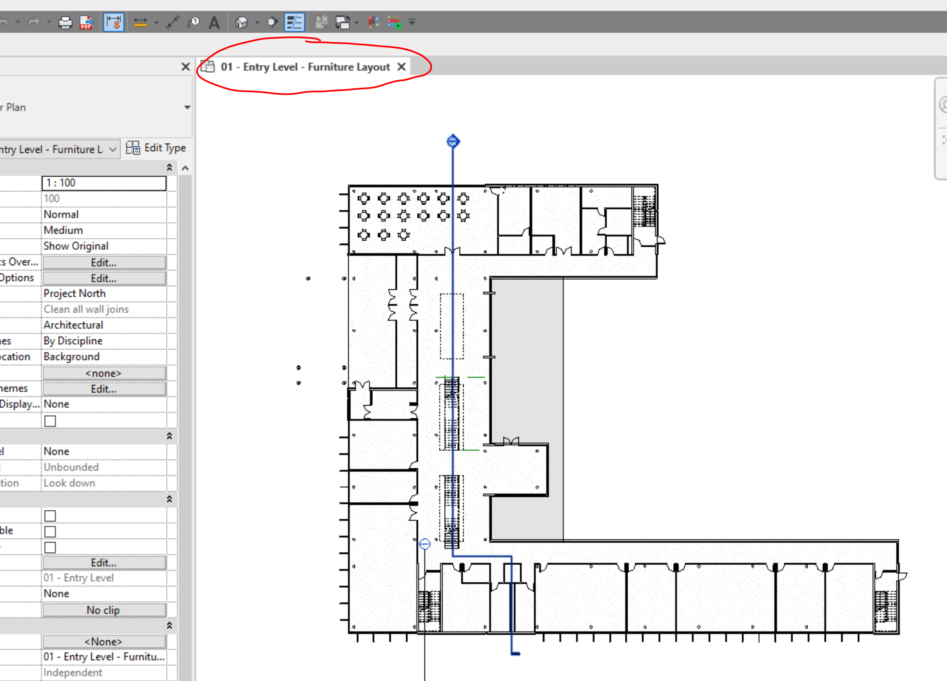Image resolution: width=947 pixels, height=681 pixels.
Task: Click the 'No clip' button
Action: coord(104,610)
